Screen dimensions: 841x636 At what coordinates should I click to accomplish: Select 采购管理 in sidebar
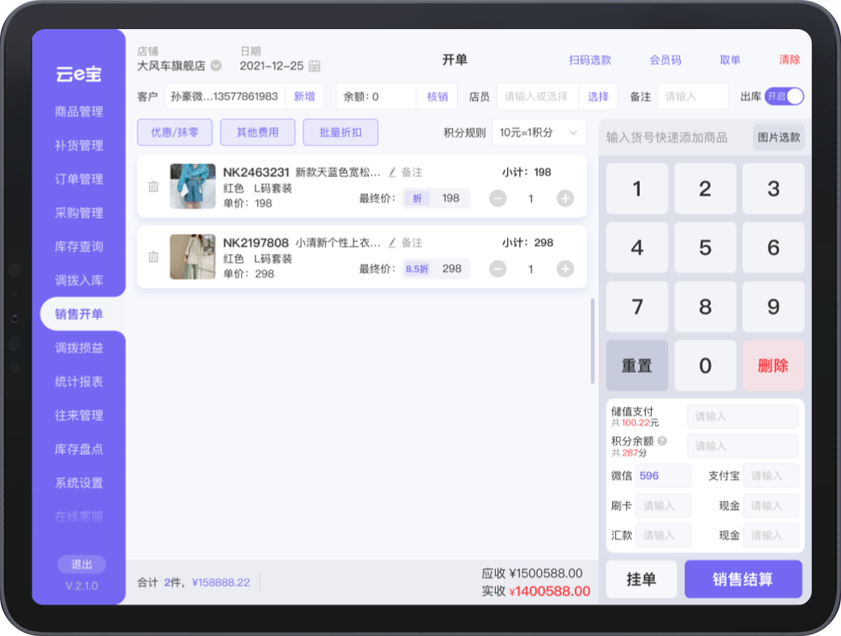pyautogui.click(x=79, y=213)
